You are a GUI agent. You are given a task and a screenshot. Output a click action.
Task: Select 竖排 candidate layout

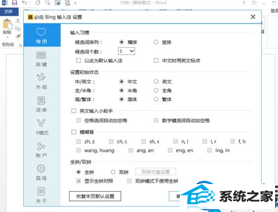point(156,42)
